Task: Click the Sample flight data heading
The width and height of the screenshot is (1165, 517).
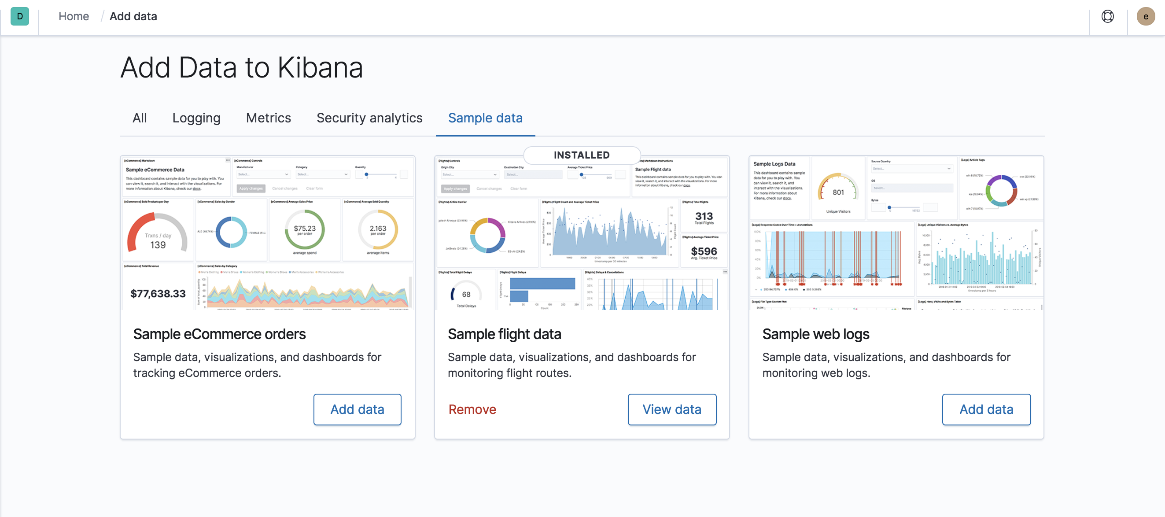Action: tap(504, 334)
